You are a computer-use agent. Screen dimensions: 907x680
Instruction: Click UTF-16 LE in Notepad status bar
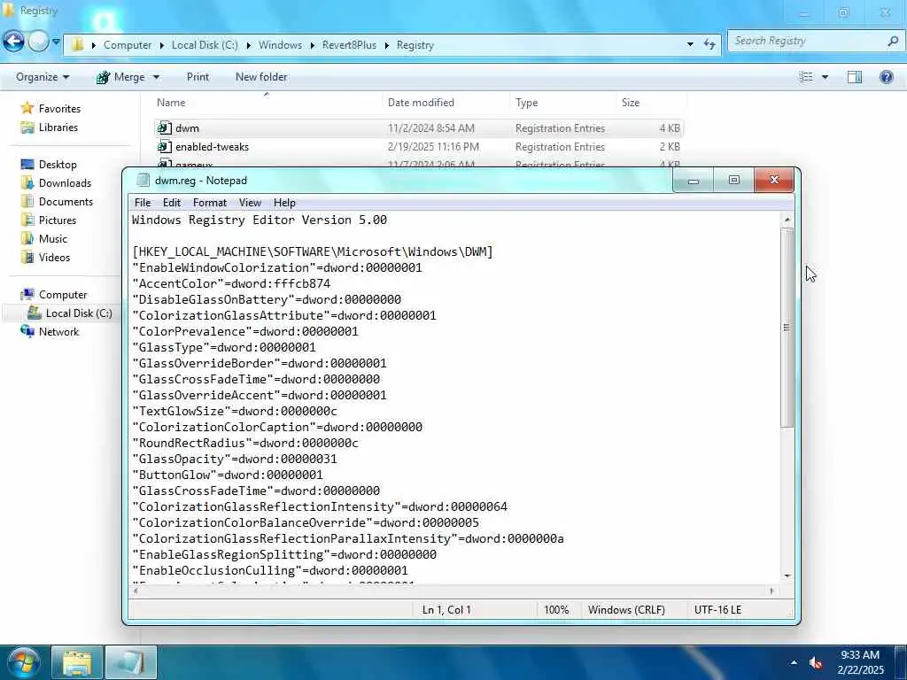pyautogui.click(x=717, y=609)
